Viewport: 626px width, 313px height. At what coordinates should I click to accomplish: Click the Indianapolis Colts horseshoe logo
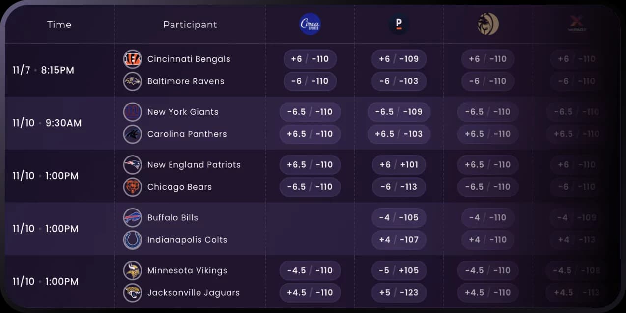(x=132, y=240)
